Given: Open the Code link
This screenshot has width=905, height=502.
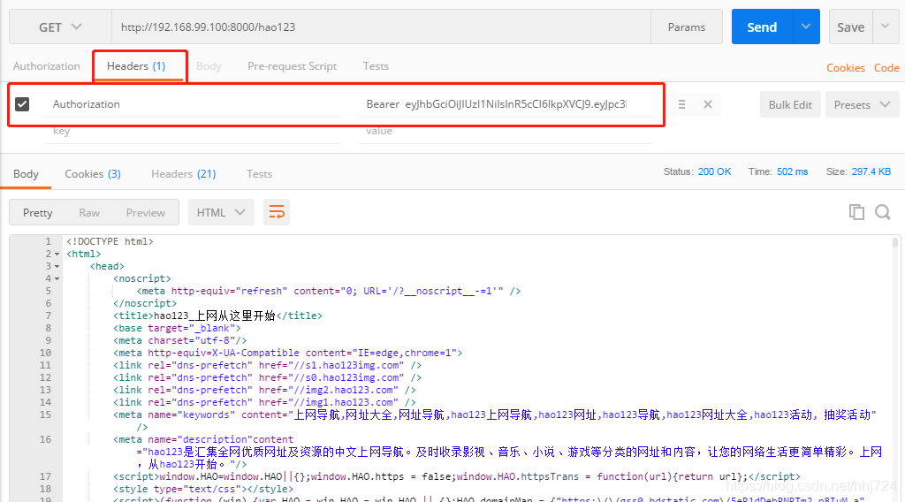Looking at the screenshot, I should pyautogui.click(x=886, y=68).
